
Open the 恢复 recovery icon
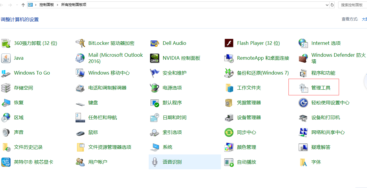[x=6, y=102]
